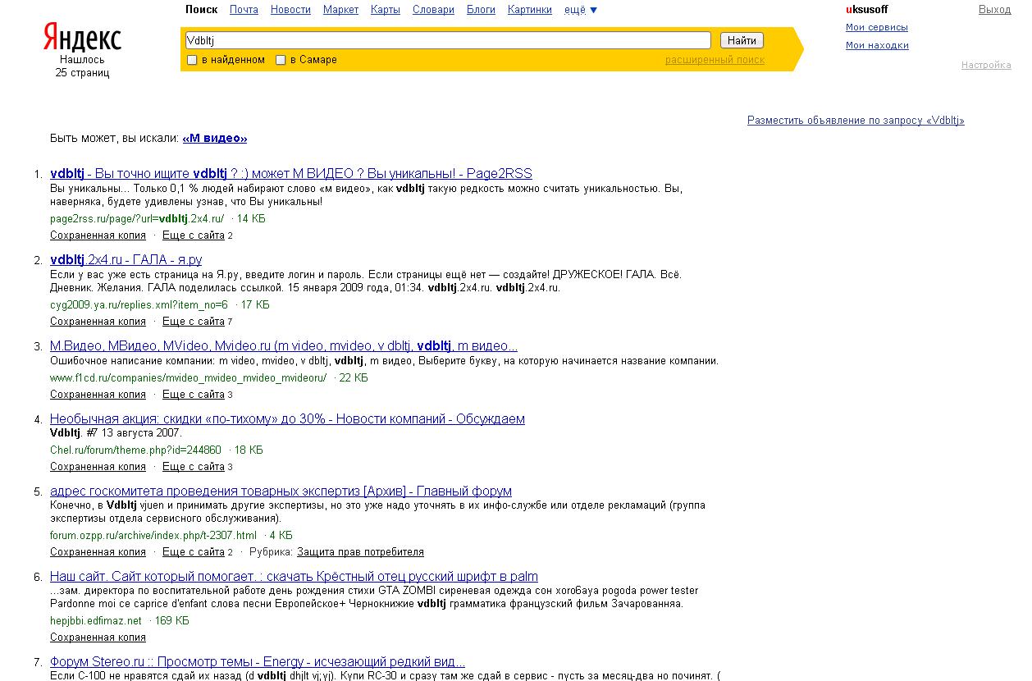
Task: Click the 'Нашлось 25 страниц' count text
Action: pyautogui.click(x=82, y=66)
